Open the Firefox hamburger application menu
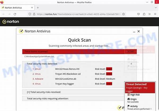Viewport: 159px width, 111px height. coord(155,14)
